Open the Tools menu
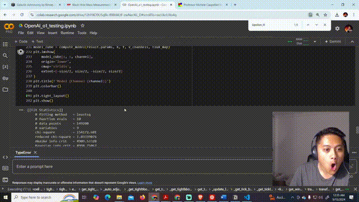 tap(82, 33)
